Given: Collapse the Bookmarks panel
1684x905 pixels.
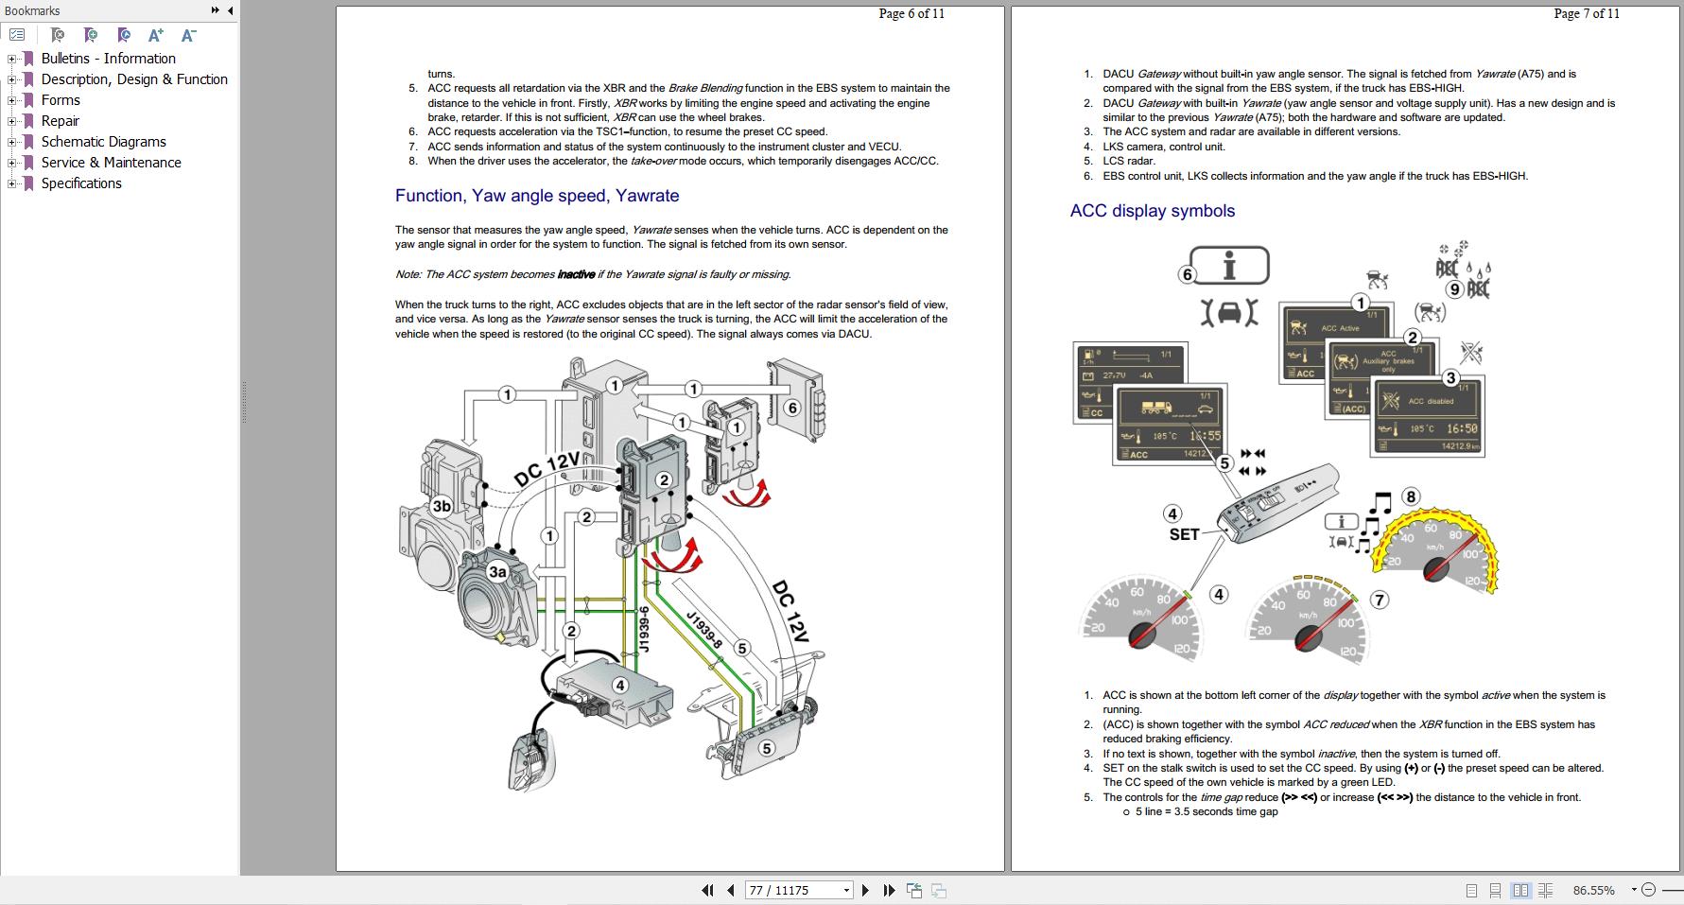Looking at the screenshot, I should coord(228,10).
